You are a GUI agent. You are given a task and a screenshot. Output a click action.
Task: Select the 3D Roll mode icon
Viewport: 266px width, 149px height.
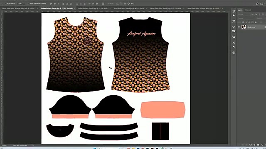click(121, 4)
